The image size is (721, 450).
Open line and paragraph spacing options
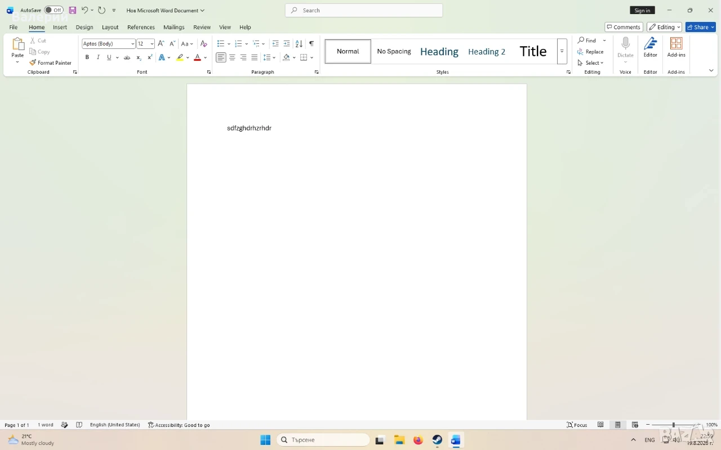click(270, 57)
